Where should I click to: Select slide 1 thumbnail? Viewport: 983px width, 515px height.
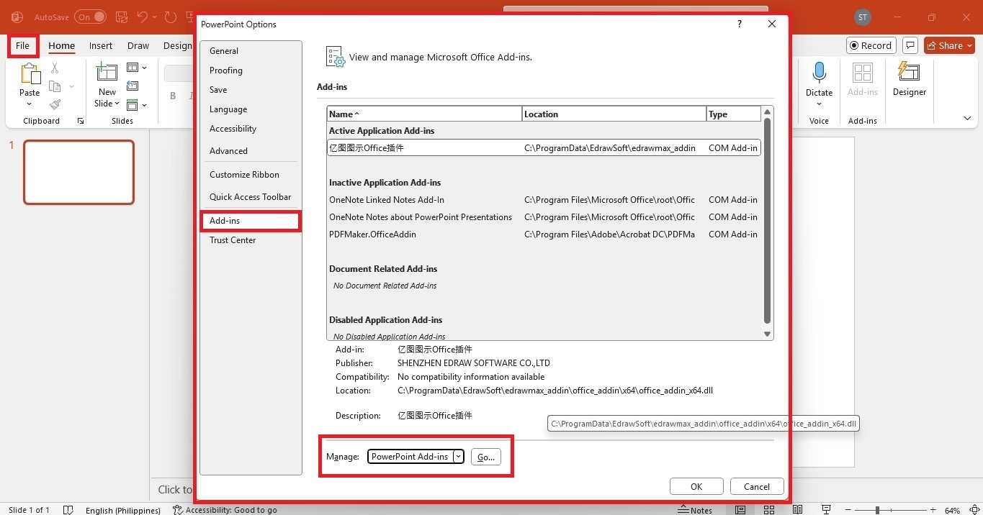tap(79, 172)
